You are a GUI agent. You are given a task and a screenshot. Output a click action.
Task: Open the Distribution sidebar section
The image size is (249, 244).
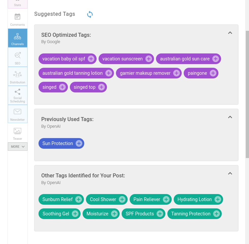tap(18, 76)
